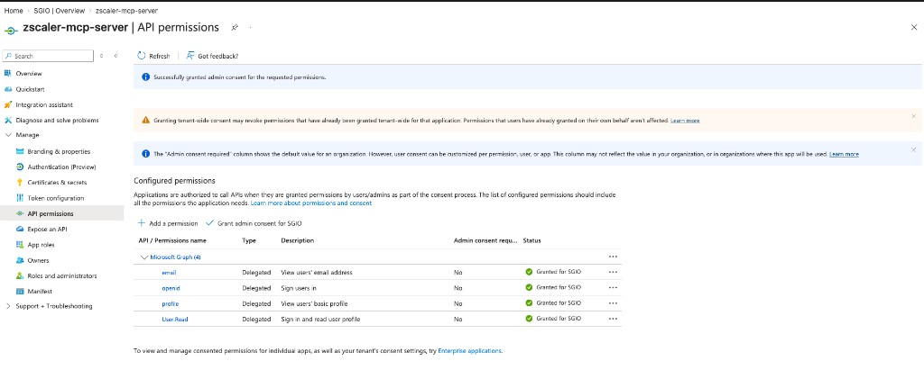This screenshot has height=388, width=924.
Task: Collapse the Manage section in sidebar
Action: click(7, 135)
